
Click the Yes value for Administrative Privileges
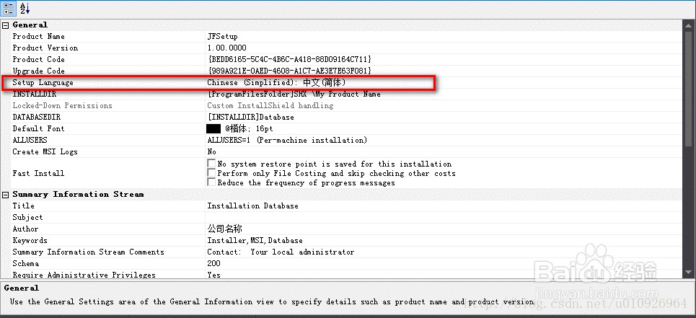pos(214,275)
